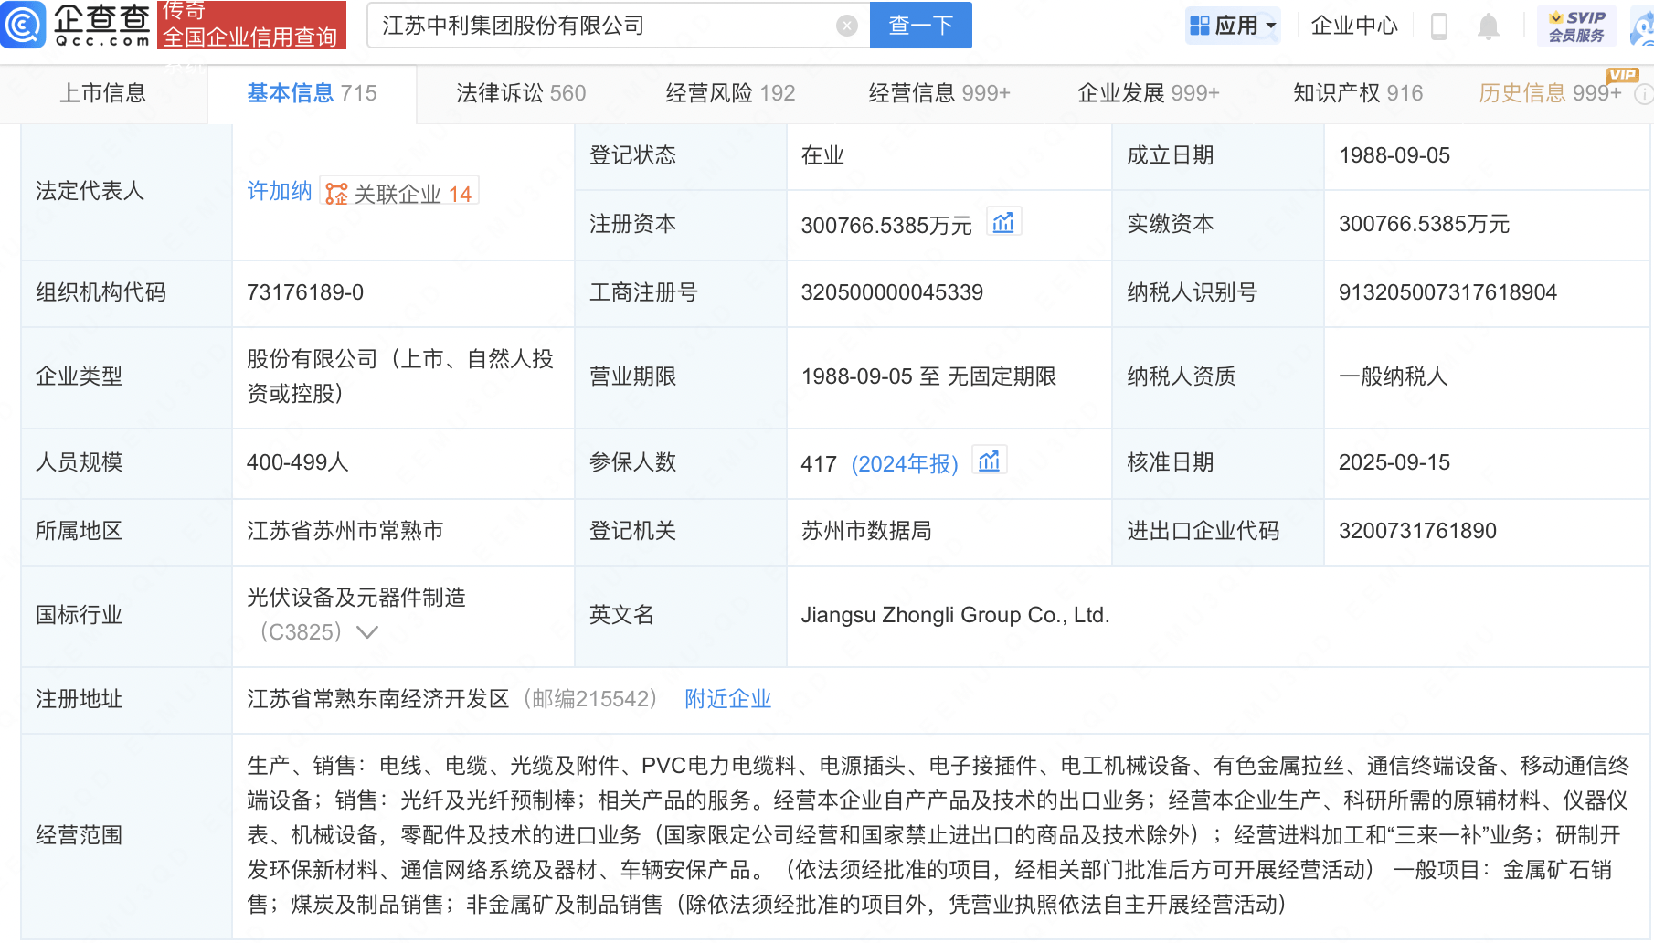1654x943 pixels.
Task: Select approval date 2025-09-15
Action: (1394, 462)
